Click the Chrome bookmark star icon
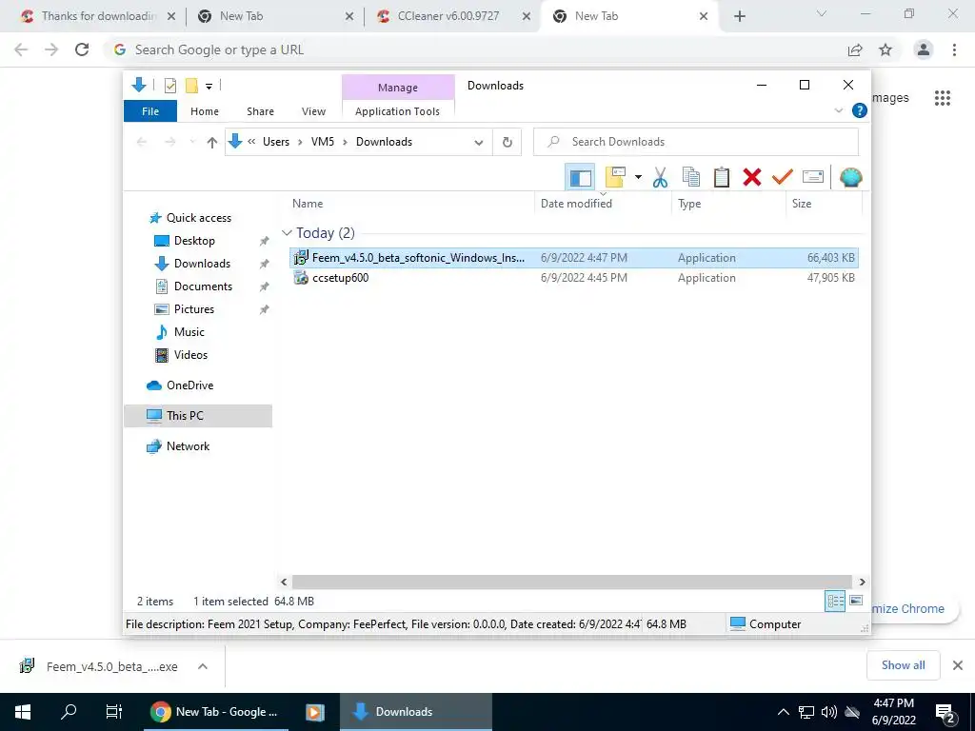The height and width of the screenshot is (731, 975). tap(885, 49)
